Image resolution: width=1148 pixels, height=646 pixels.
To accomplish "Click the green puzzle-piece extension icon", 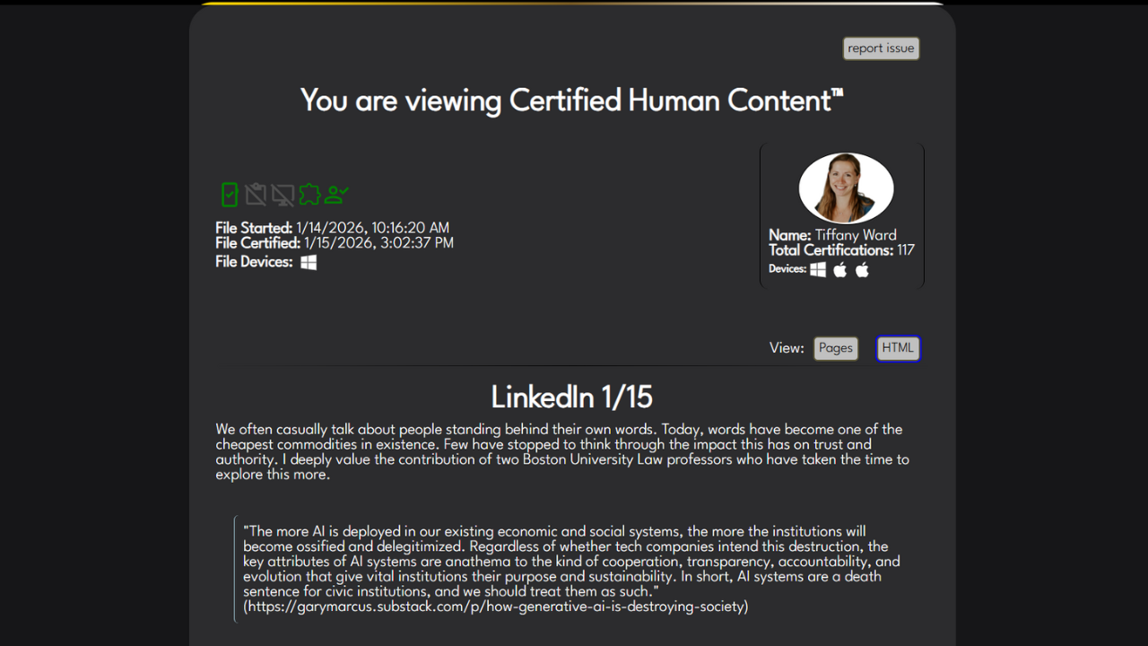I will tap(309, 194).
